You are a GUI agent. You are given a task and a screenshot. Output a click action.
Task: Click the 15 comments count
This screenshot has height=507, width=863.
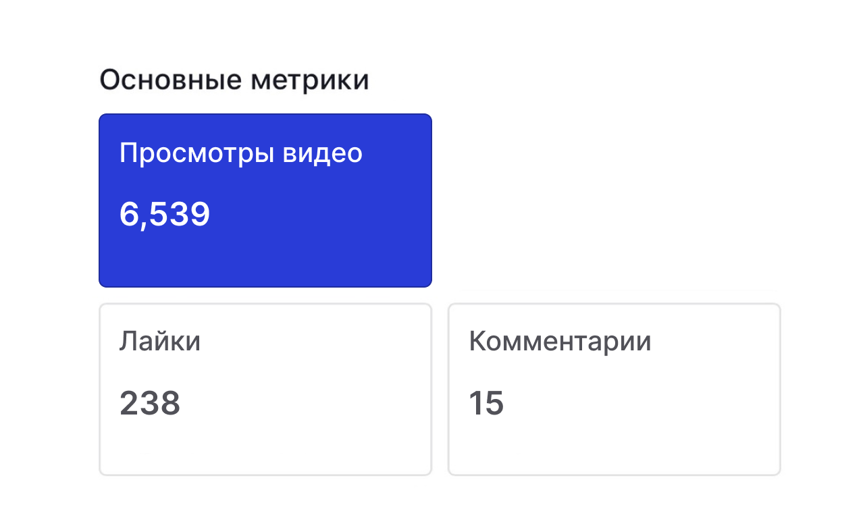[x=486, y=404]
